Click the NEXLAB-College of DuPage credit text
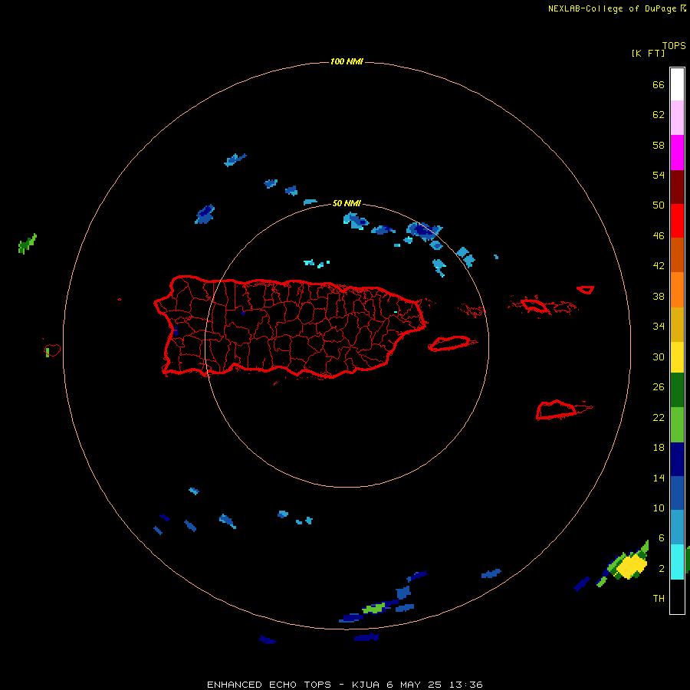The height and width of the screenshot is (690, 690). [x=612, y=8]
